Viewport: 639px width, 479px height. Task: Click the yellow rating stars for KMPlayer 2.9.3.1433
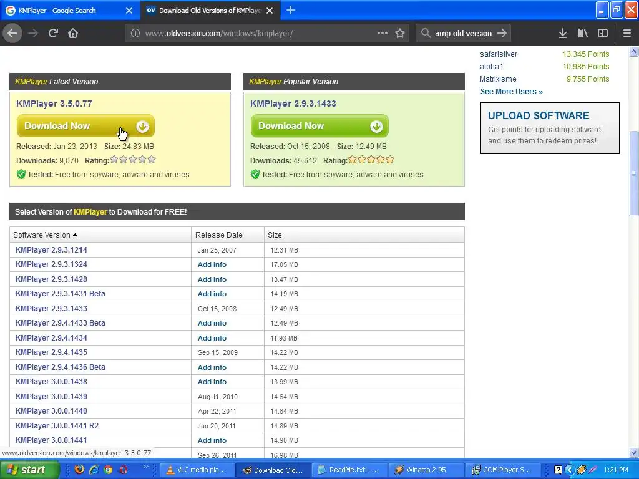click(x=371, y=160)
